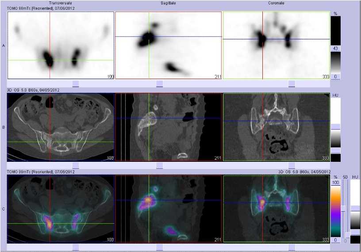Click the CT transversal view in row B
This screenshot has height=252, width=361.
tap(61, 127)
